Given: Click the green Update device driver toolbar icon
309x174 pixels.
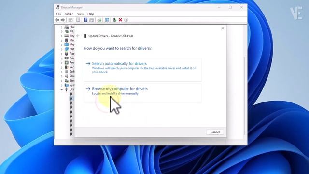Looking at the screenshot, I should [114, 20].
